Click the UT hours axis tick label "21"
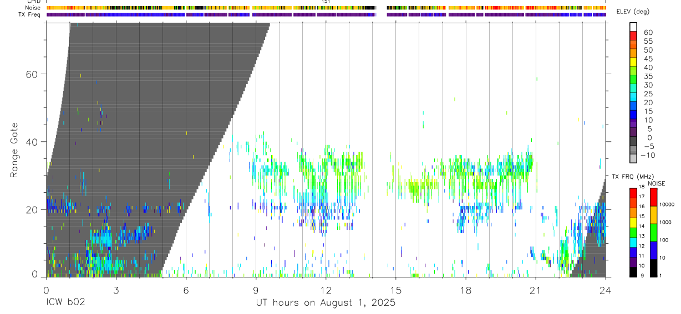The width and height of the screenshot is (681, 314). tap(535, 290)
